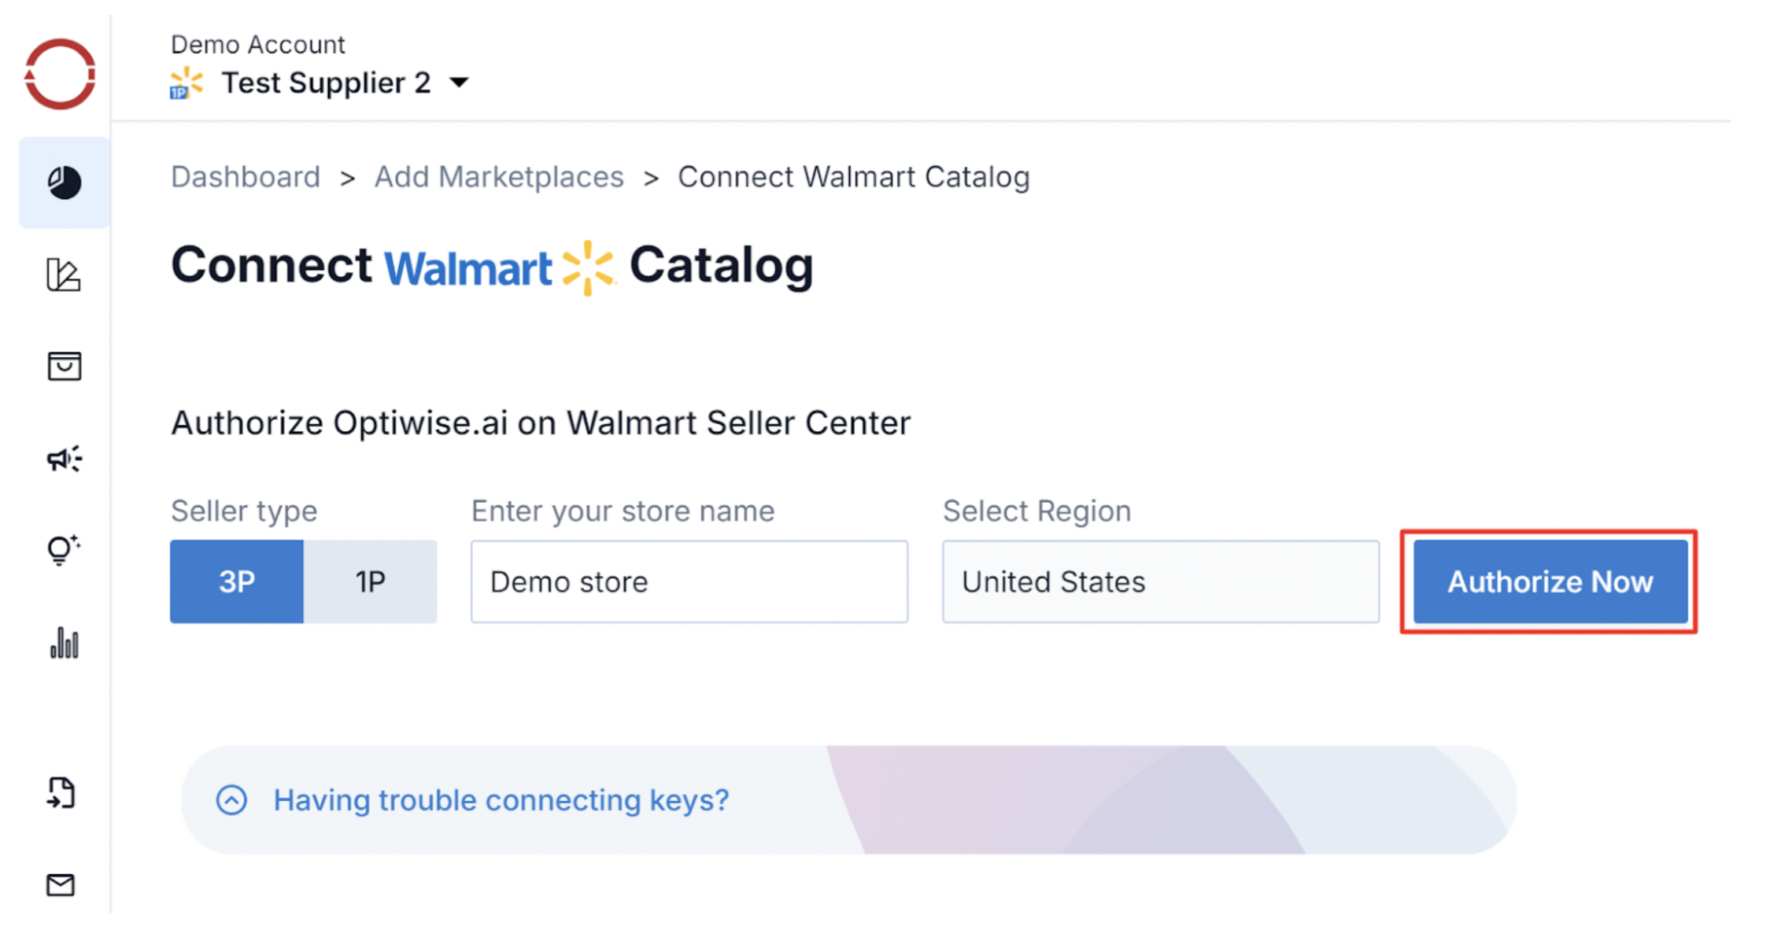Image resolution: width=1766 pixels, height=930 pixels.
Task: Open the dashboard pie chart sidebar icon
Action: pyautogui.click(x=64, y=183)
